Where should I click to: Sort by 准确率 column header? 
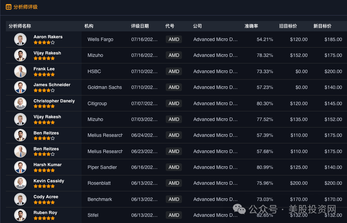tap(252, 26)
